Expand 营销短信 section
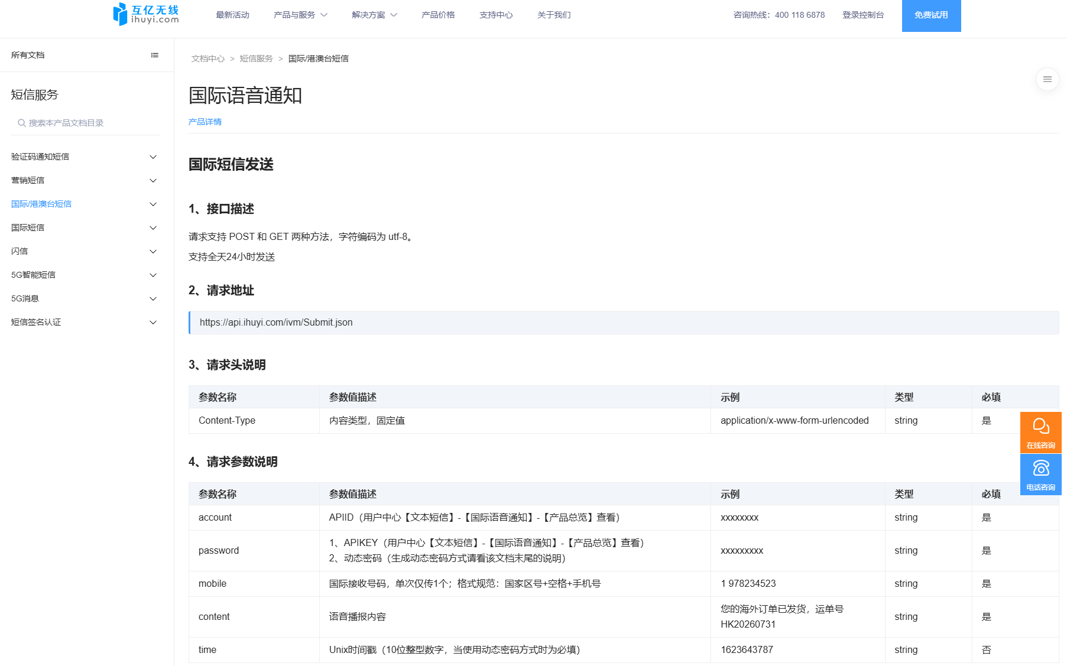 pyautogui.click(x=153, y=180)
